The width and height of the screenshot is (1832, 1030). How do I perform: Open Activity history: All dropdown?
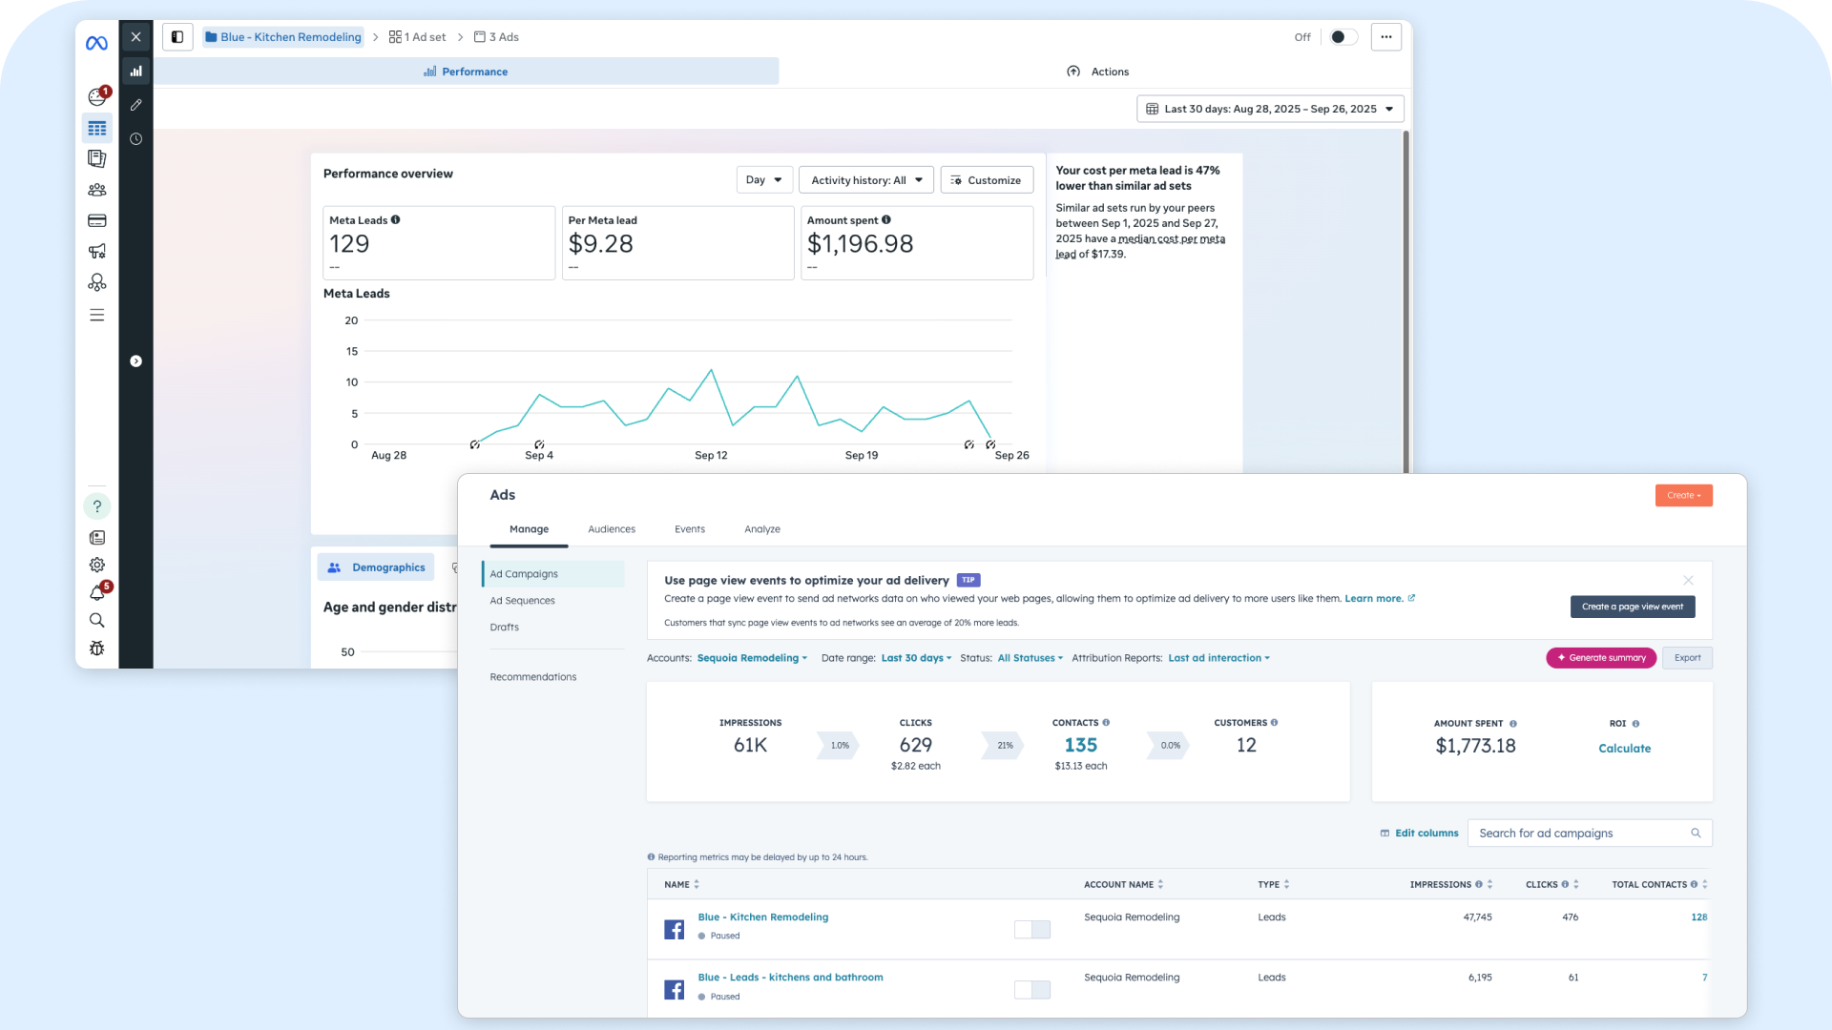[865, 180]
